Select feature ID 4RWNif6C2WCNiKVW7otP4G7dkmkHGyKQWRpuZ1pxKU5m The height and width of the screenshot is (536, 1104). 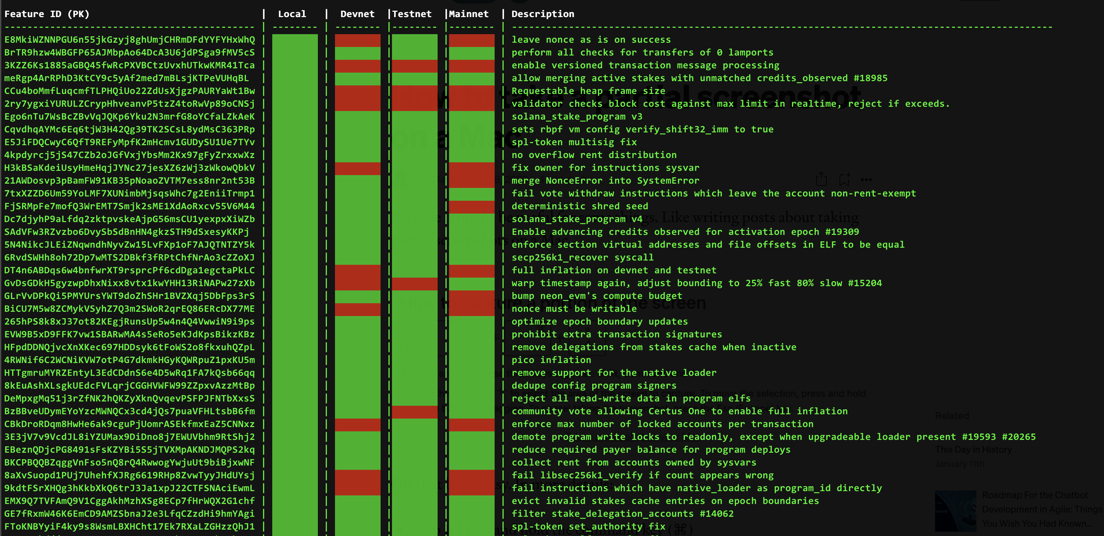(129, 360)
